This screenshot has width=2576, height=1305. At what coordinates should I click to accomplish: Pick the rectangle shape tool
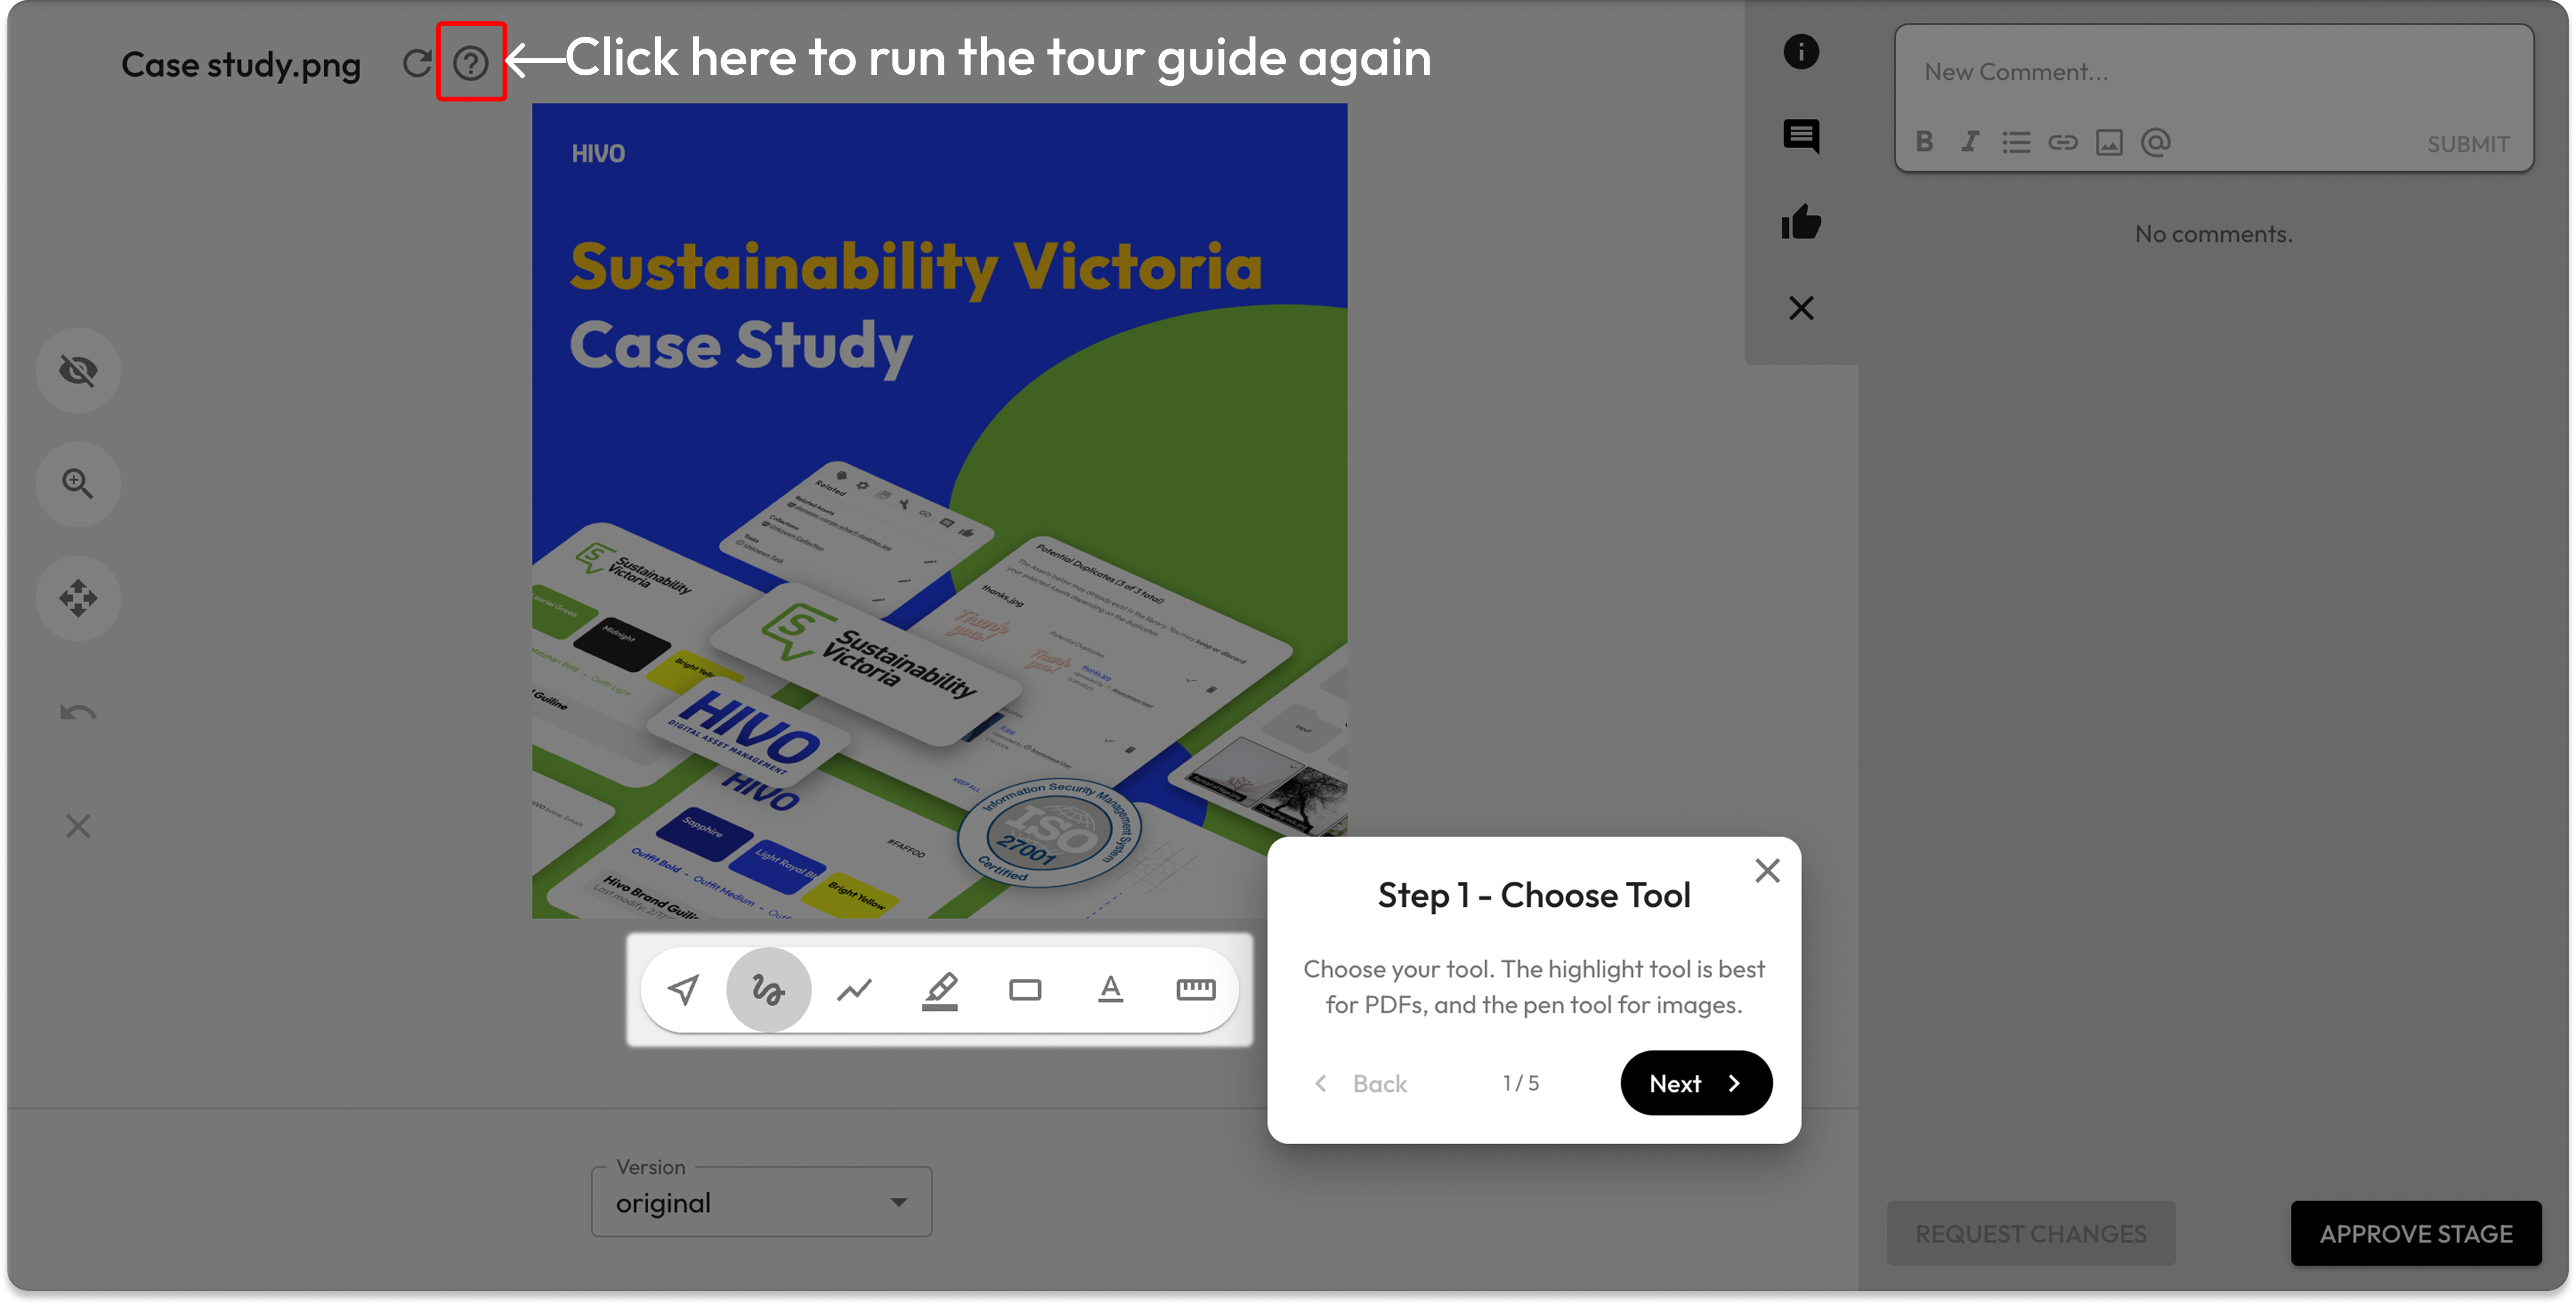tap(1025, 990)
